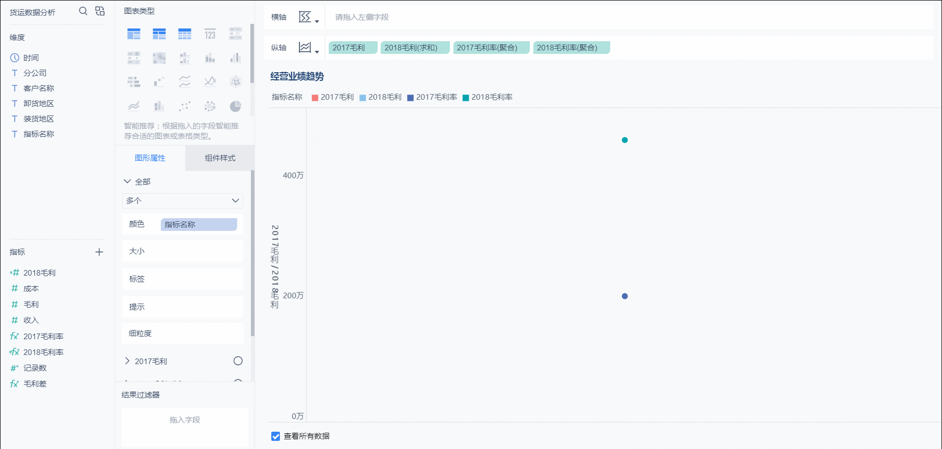Viewport: 942px width, 449px height.
Task: Select the grouped table chart type
Action: coord(134,34)
